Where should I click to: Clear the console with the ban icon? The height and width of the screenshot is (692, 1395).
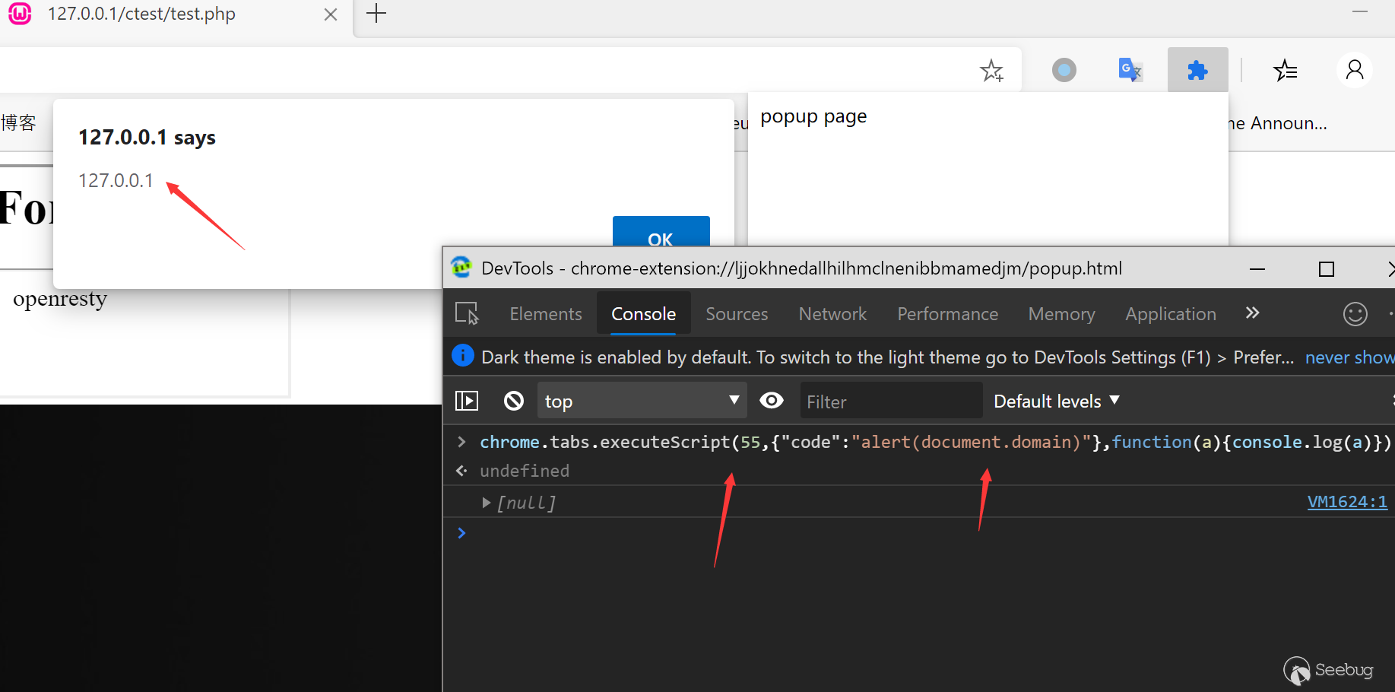(514, 401)
